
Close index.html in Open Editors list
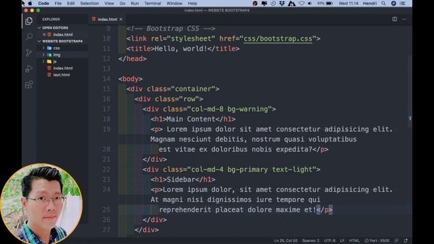pos(44,35)
